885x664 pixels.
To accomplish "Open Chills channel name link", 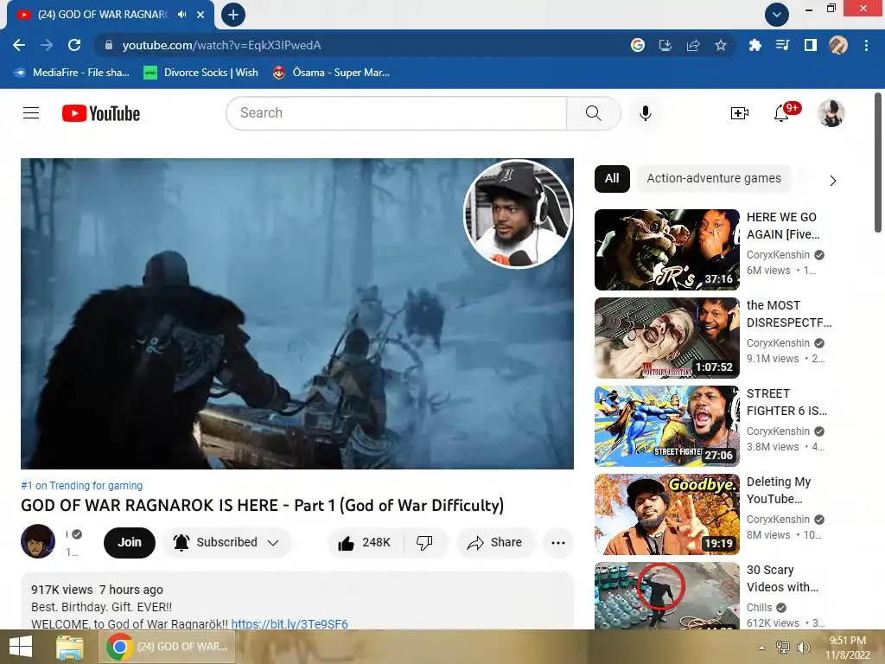I will (x=759, y=608).
